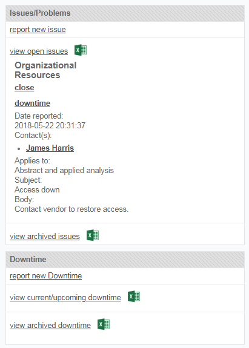Export archived issues via Excel icon
The image size is (249, 348).
(93, 235)
